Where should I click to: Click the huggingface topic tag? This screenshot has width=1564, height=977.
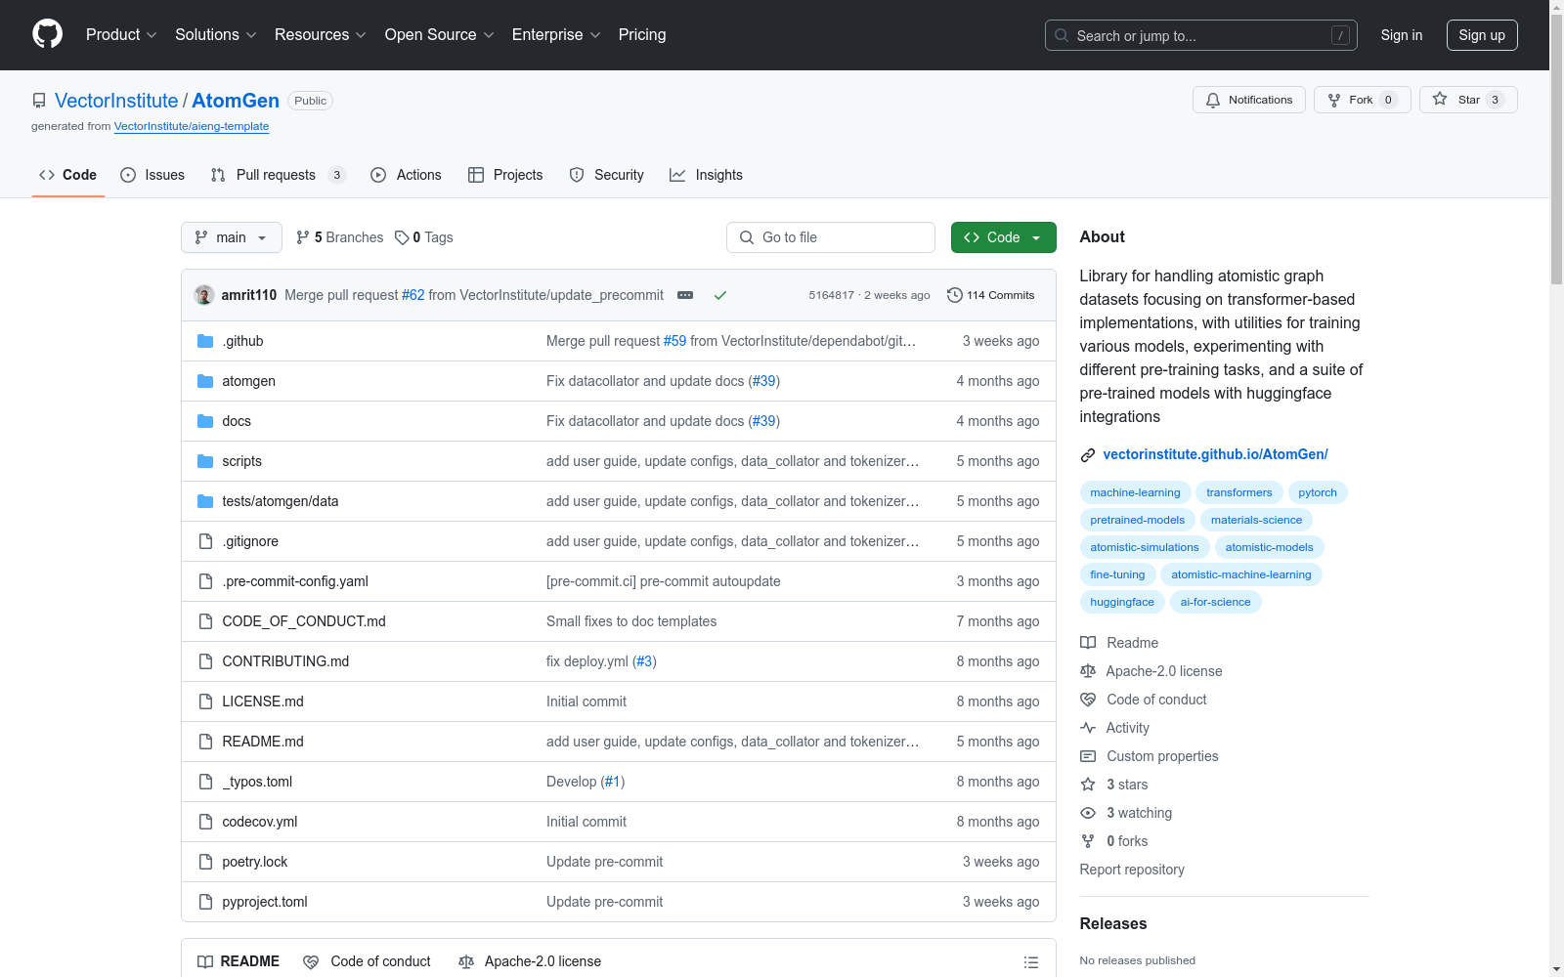[1122, 602]
